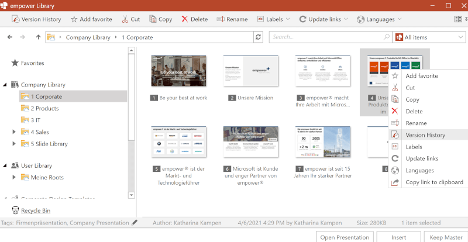The height and width of the screenshot is (242, 468).
Task: Choose Languages in the context menu
Action: [428, 170]
